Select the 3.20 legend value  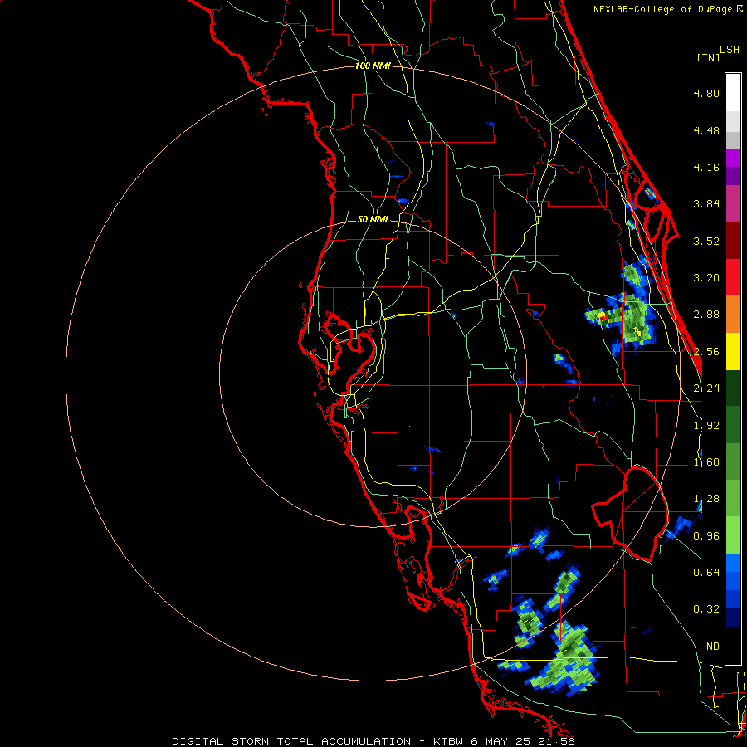tap(706, 278)
